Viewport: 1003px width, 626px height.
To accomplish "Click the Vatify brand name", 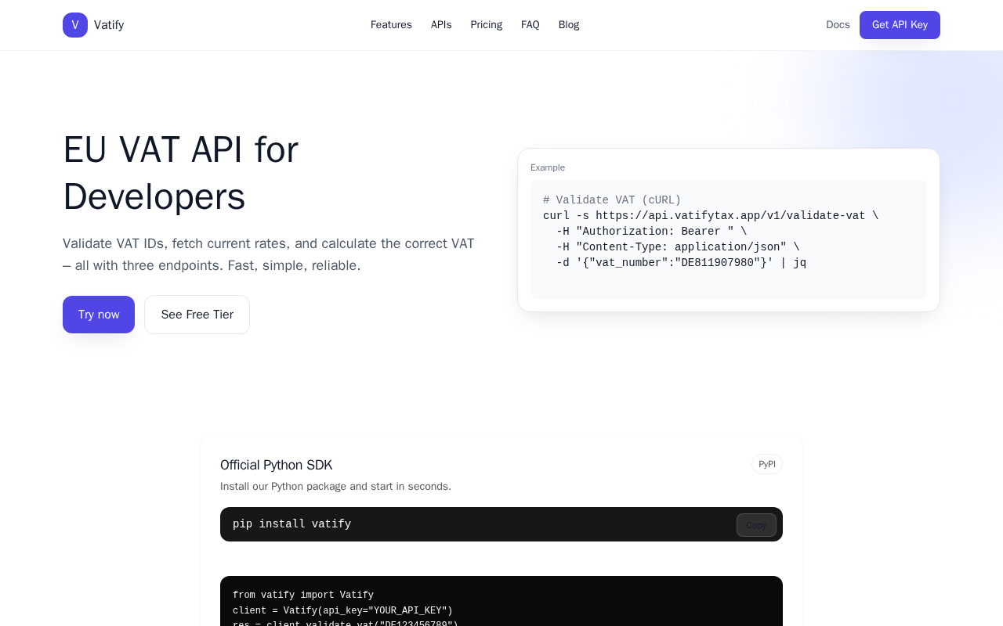I will coord(109,25).
